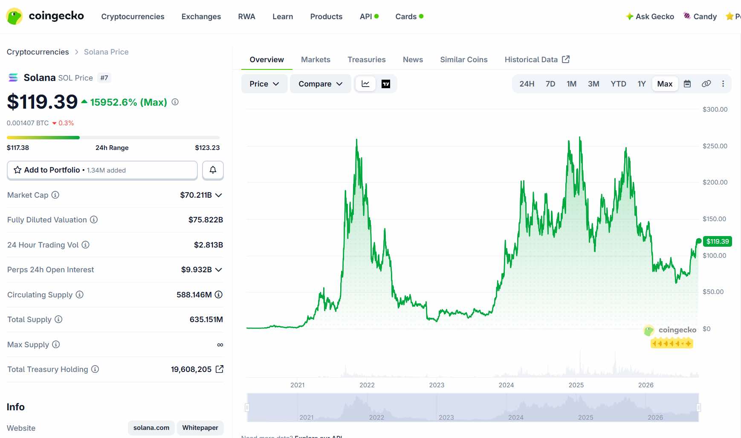Click info icon beside Total Treasury Holding

pos(95,369)
